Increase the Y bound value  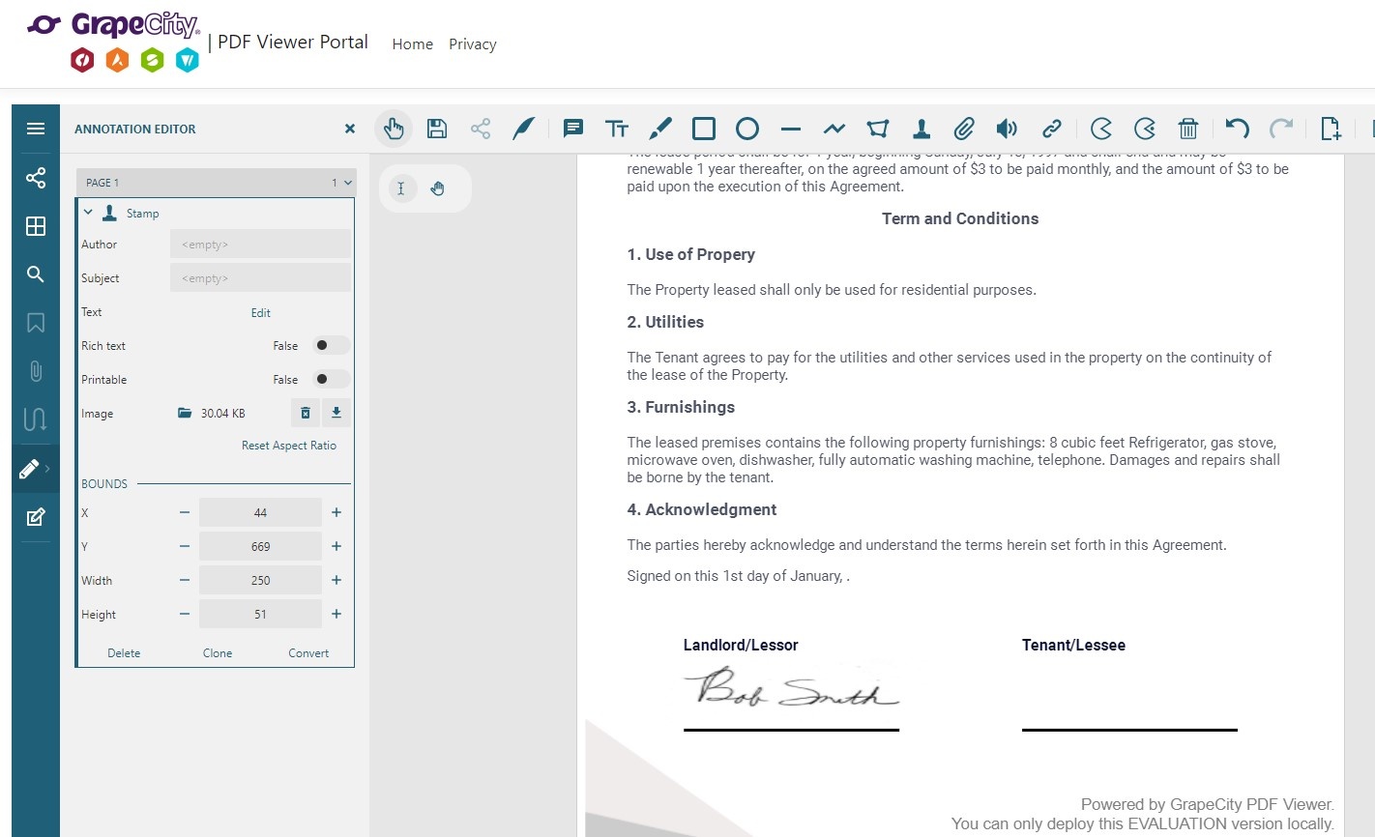click(336, 546)
